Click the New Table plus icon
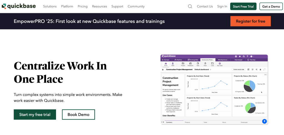This screenshot has width=284, height=135. click(220, 64)
